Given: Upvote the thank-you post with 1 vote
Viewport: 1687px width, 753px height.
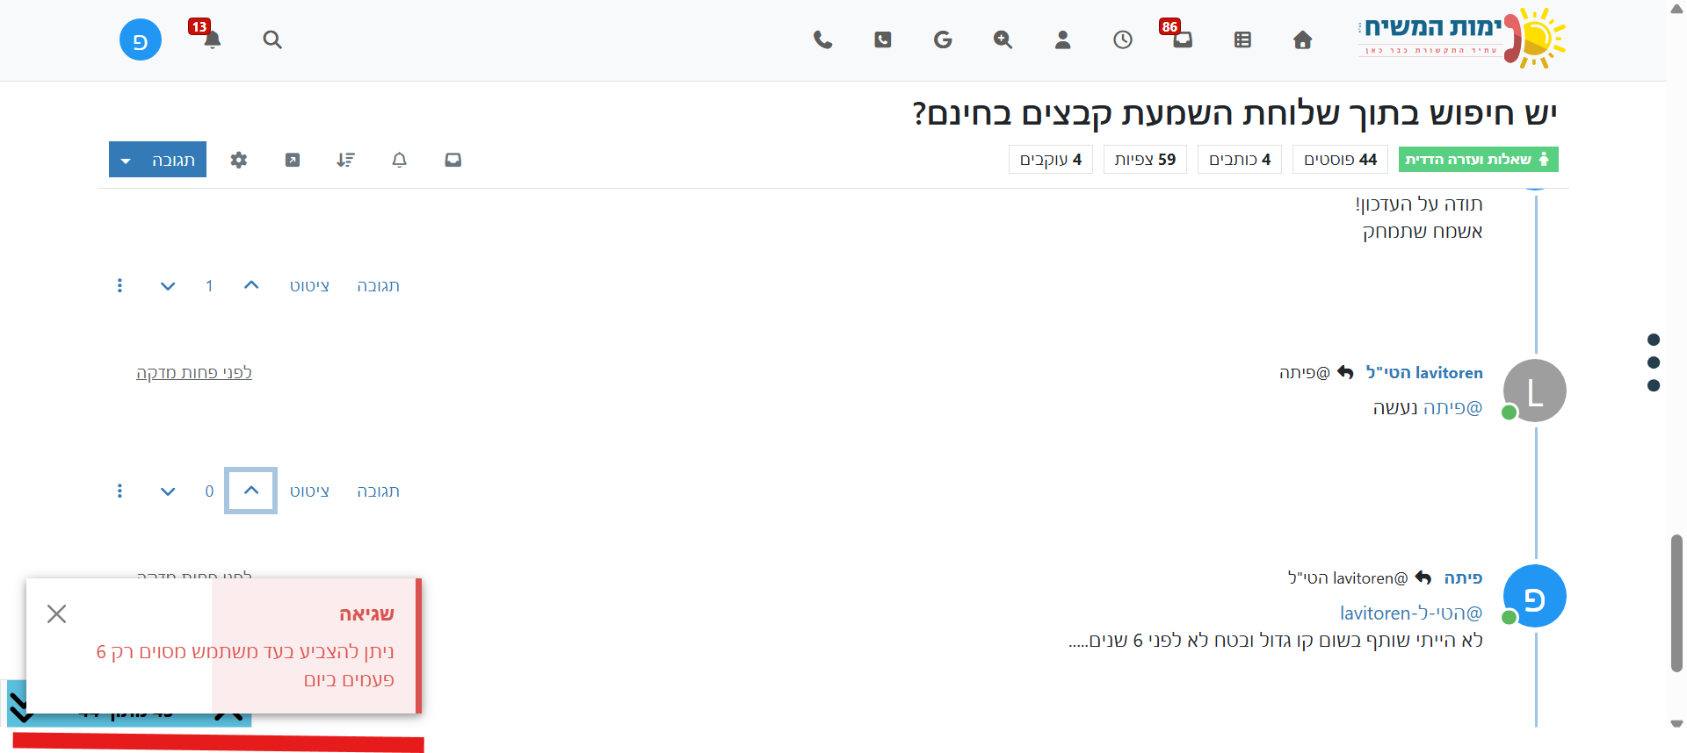Looking at the screenshot, I should coord(251,285).
